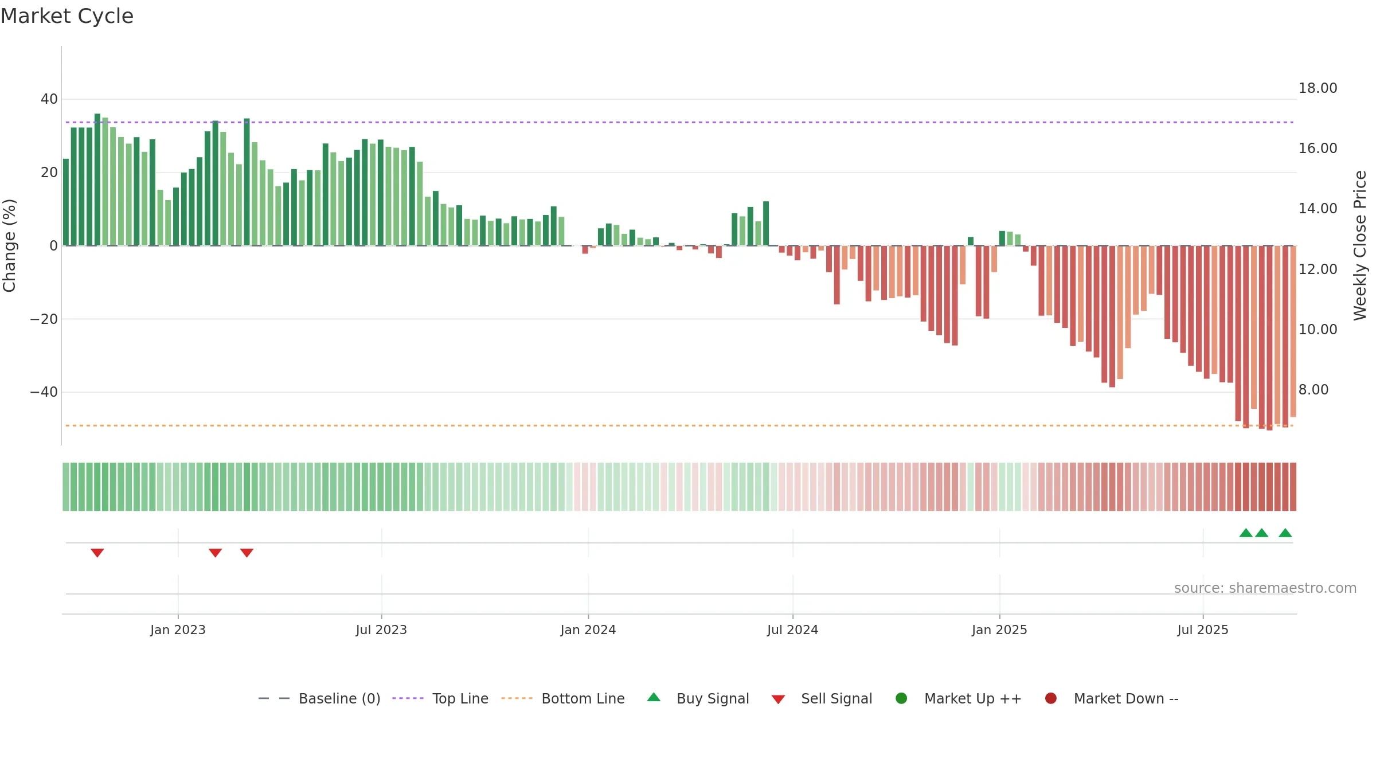Screen dimensions: 1376x774
Task: Click the purple Top Line legend marker
Action: coord(408,698)
